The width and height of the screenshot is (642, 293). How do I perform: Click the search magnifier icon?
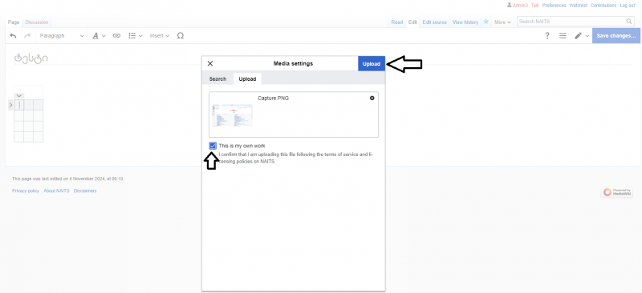(629, 22)
